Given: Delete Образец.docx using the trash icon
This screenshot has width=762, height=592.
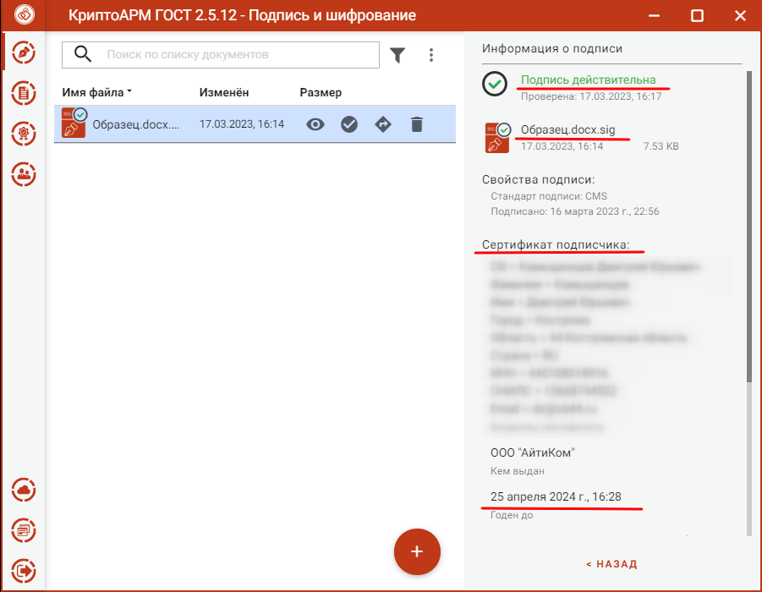Looking at the screenshot, I should (x=416, y=124).
